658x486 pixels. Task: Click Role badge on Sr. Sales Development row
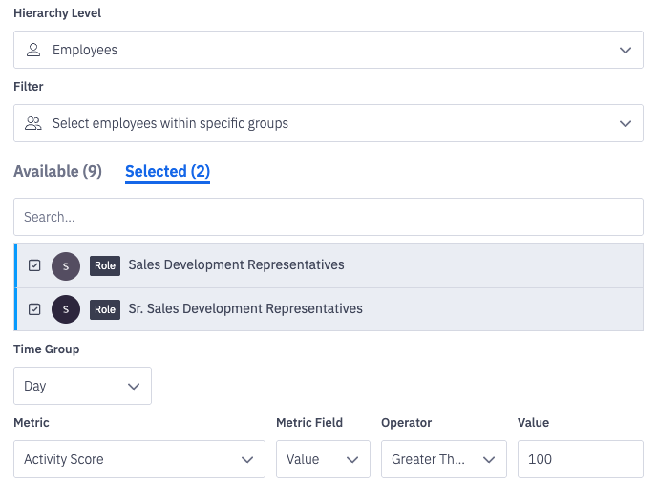pyautogui.click(x=105, y=309)
